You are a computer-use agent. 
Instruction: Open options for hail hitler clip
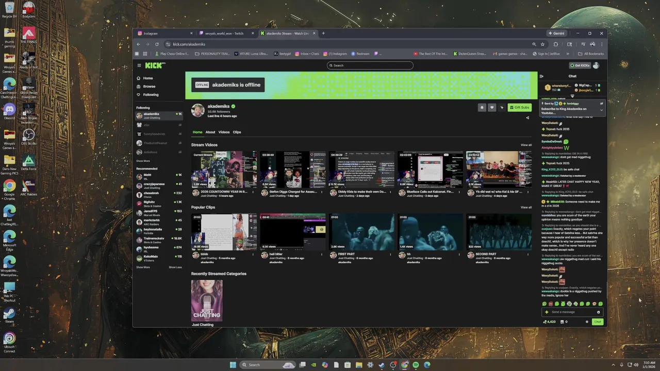click(322, 254)
